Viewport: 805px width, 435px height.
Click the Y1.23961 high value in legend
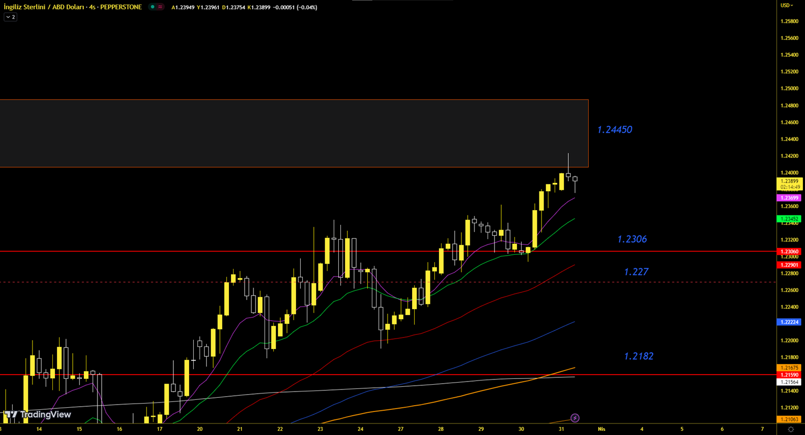pyautogui.click(x=208, y=7)
